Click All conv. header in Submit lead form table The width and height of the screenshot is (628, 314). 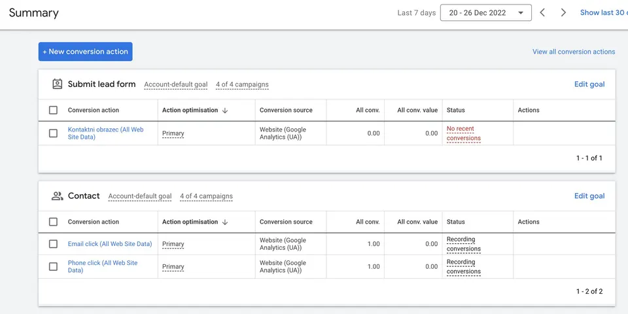pyautogui.click(x=368, y=110)
